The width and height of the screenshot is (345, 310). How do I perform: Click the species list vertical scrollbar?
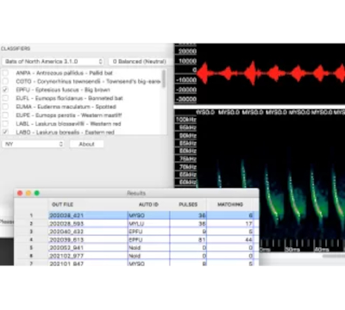point(164,78)
